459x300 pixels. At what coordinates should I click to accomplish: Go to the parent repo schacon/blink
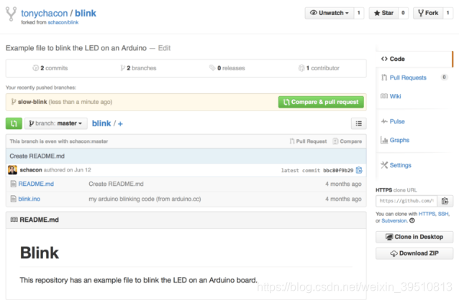(x=63, y=22)
